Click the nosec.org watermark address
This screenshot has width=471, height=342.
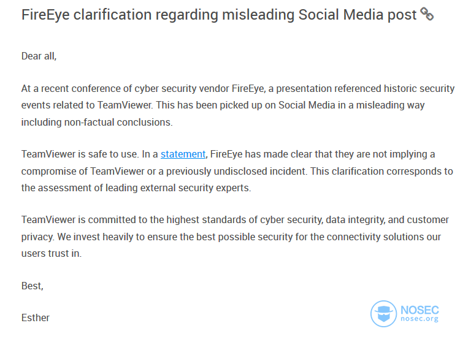pos(419,319)
